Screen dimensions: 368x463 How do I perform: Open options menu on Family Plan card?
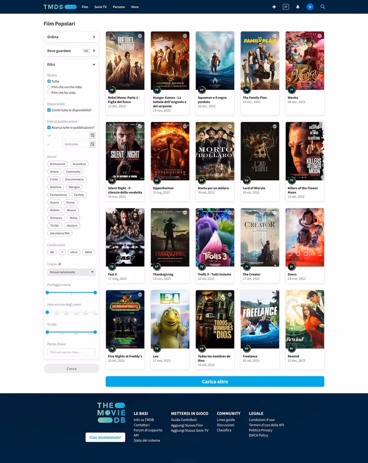point(275,36)
